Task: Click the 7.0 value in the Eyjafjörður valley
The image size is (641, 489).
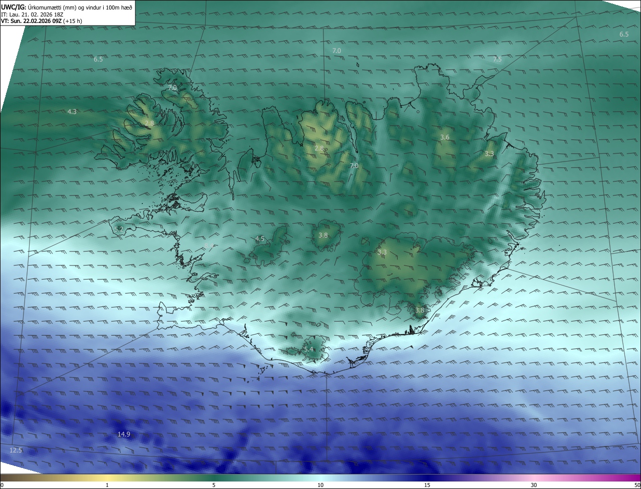Action: point(354,165)
